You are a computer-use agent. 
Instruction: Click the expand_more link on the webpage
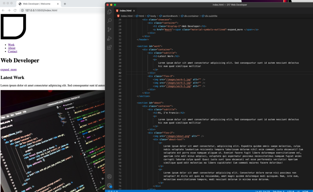point(9,69)
